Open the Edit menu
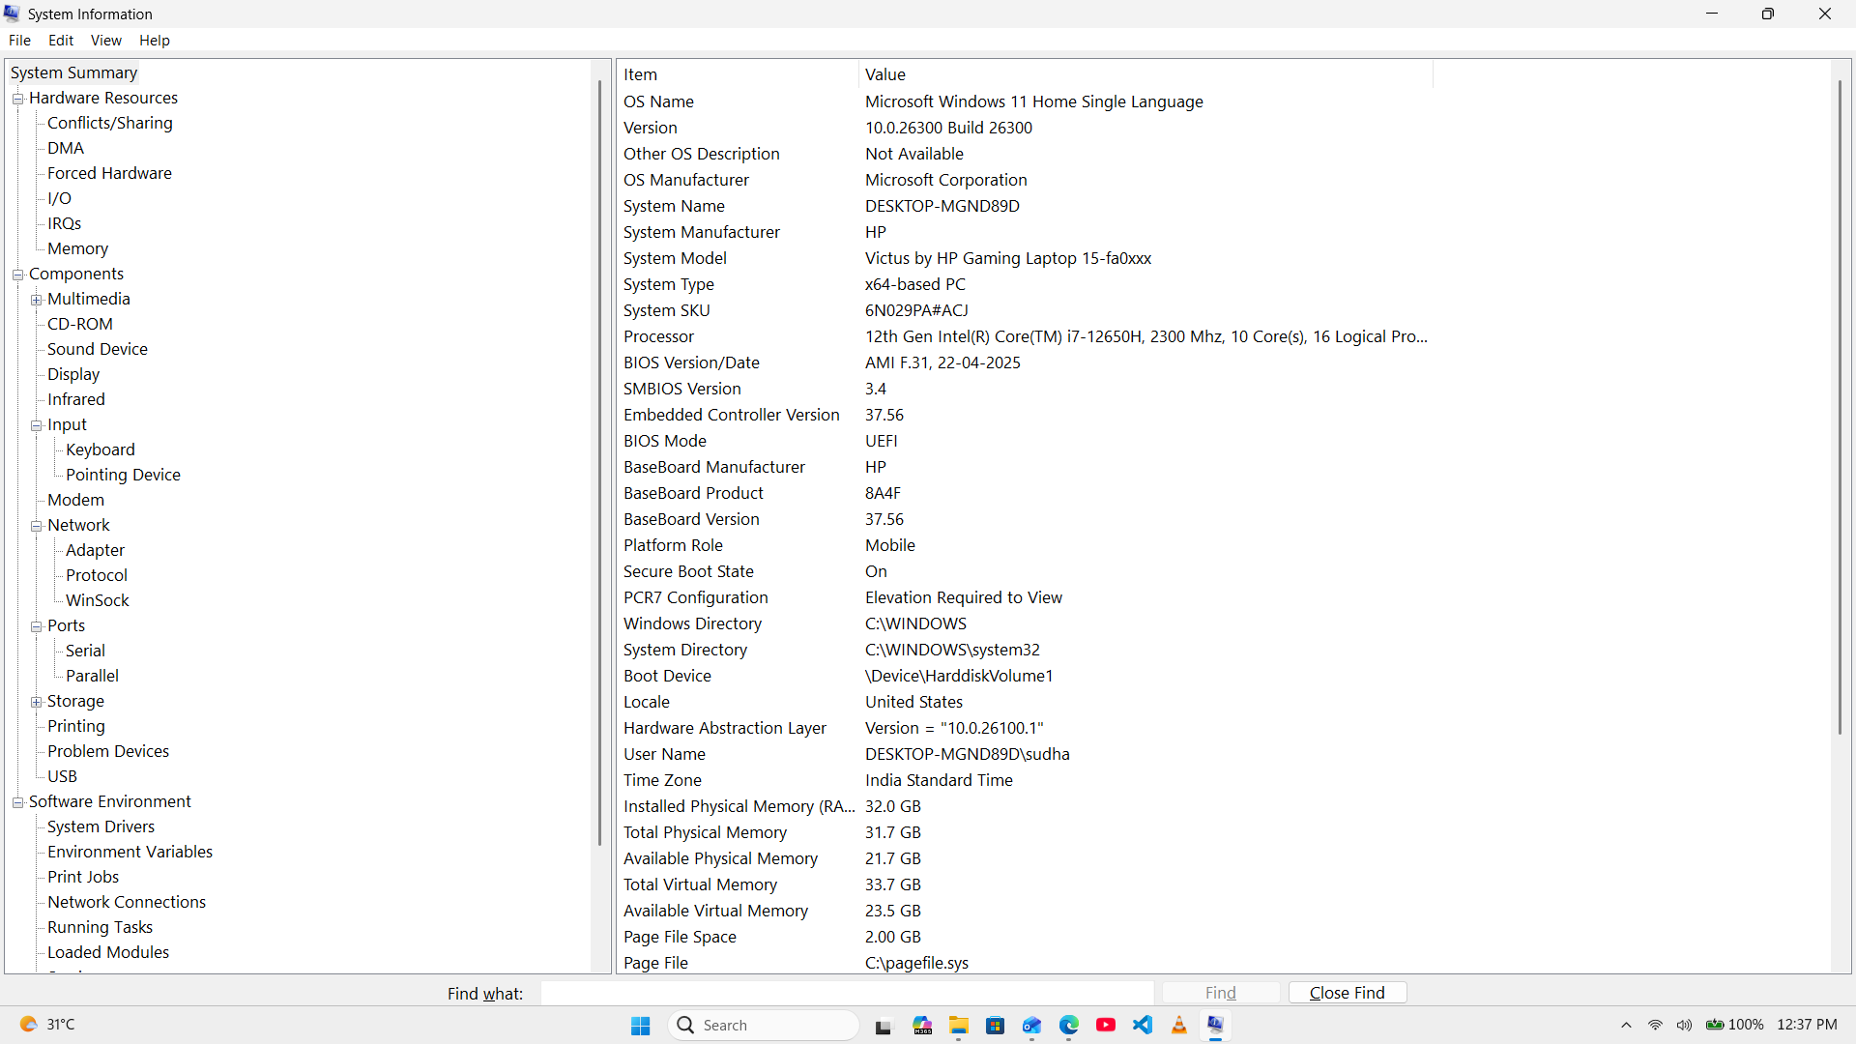Image resolution: width=1856 pixels, height=1044 pixels. tap(61, 41)
